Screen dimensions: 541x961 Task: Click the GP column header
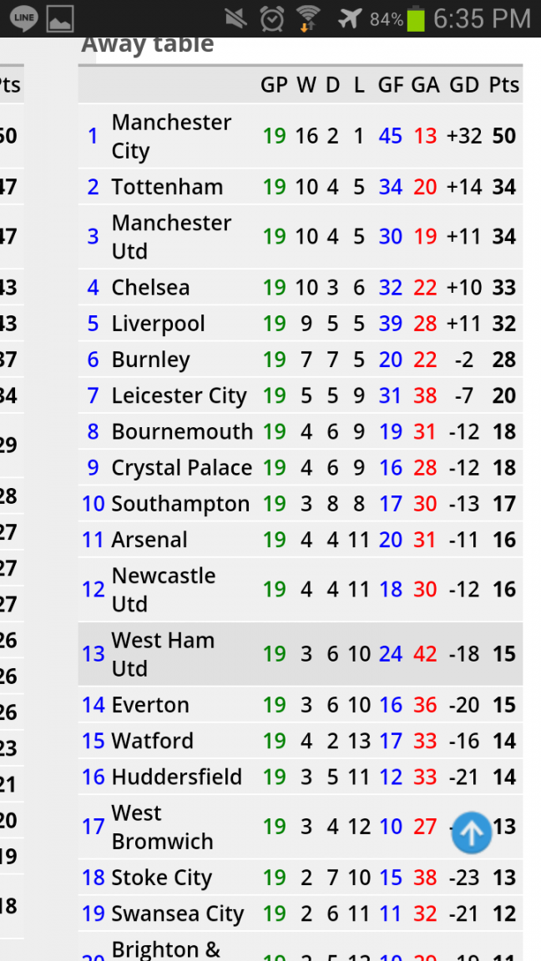click(x=274, y=85)
